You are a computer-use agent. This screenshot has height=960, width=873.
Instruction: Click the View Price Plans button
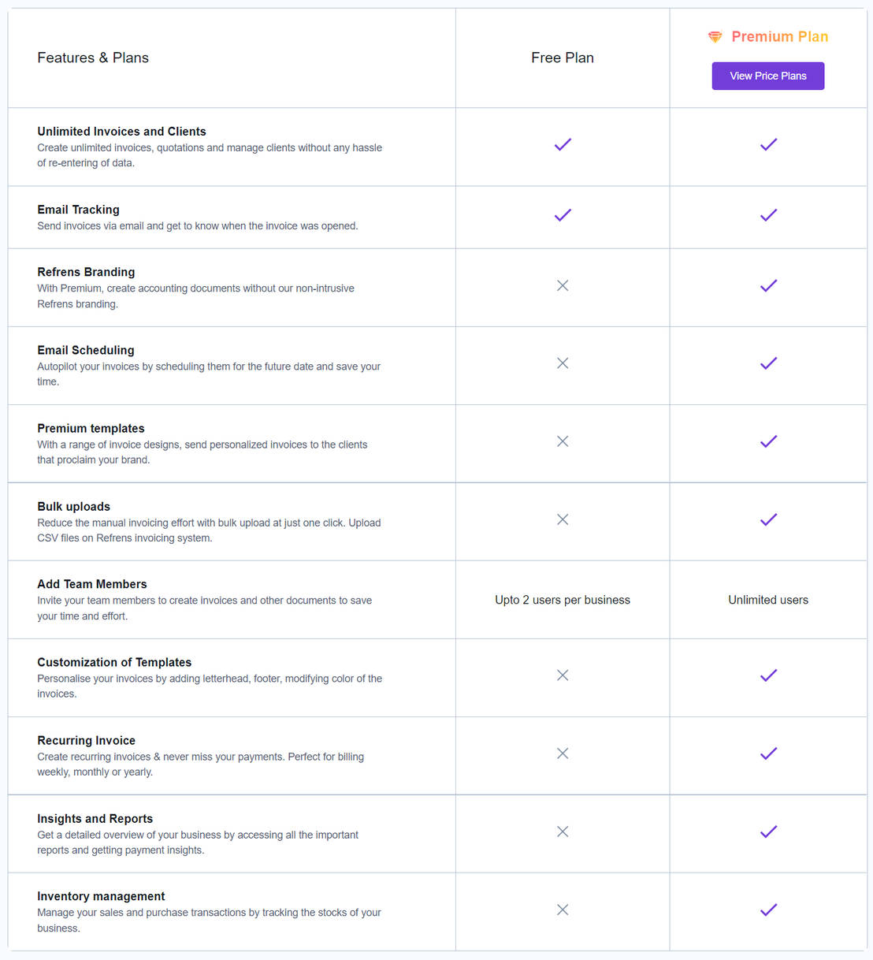click(x=768, y=76)
